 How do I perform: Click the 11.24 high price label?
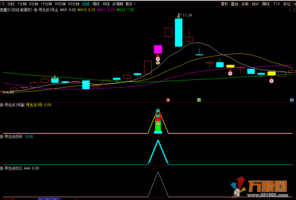click(x=187, y=15)
